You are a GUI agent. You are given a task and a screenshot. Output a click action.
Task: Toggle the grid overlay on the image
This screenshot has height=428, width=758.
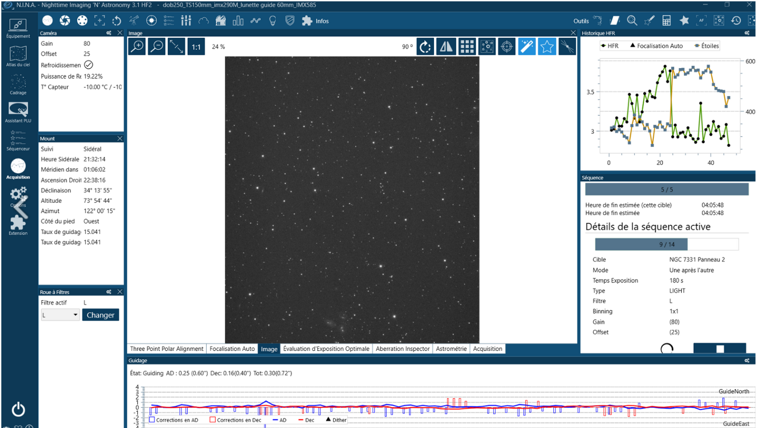pos(466,46)
